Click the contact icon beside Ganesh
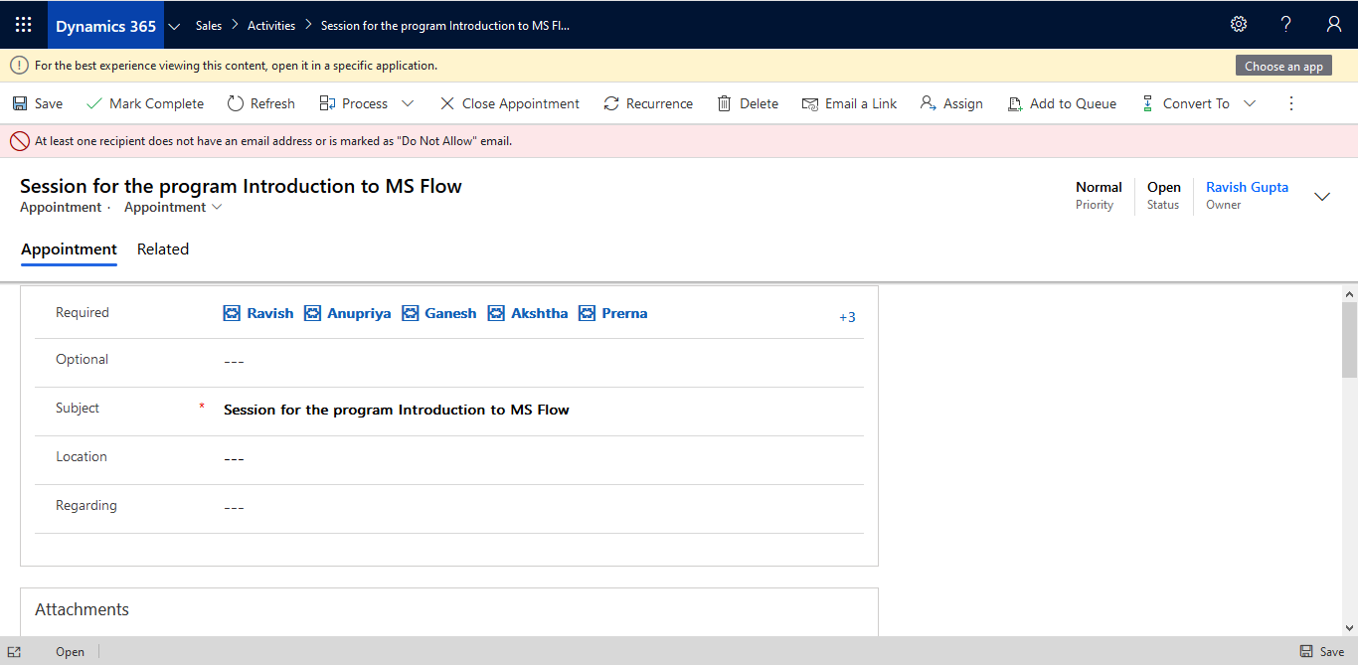The image size is (1358, 665). (410, 313)
